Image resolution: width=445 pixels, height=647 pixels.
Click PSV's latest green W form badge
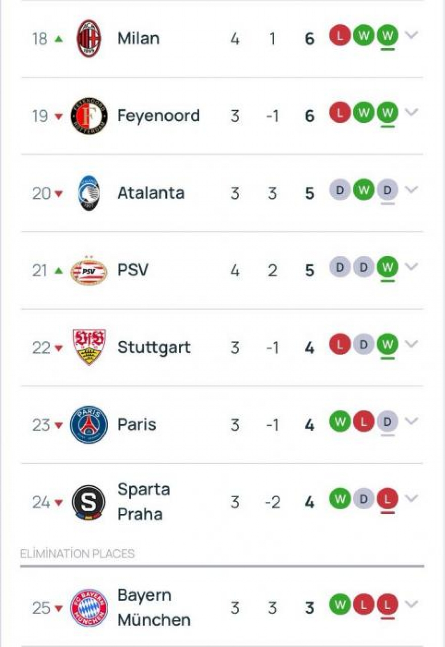click(x=387, y=267)
